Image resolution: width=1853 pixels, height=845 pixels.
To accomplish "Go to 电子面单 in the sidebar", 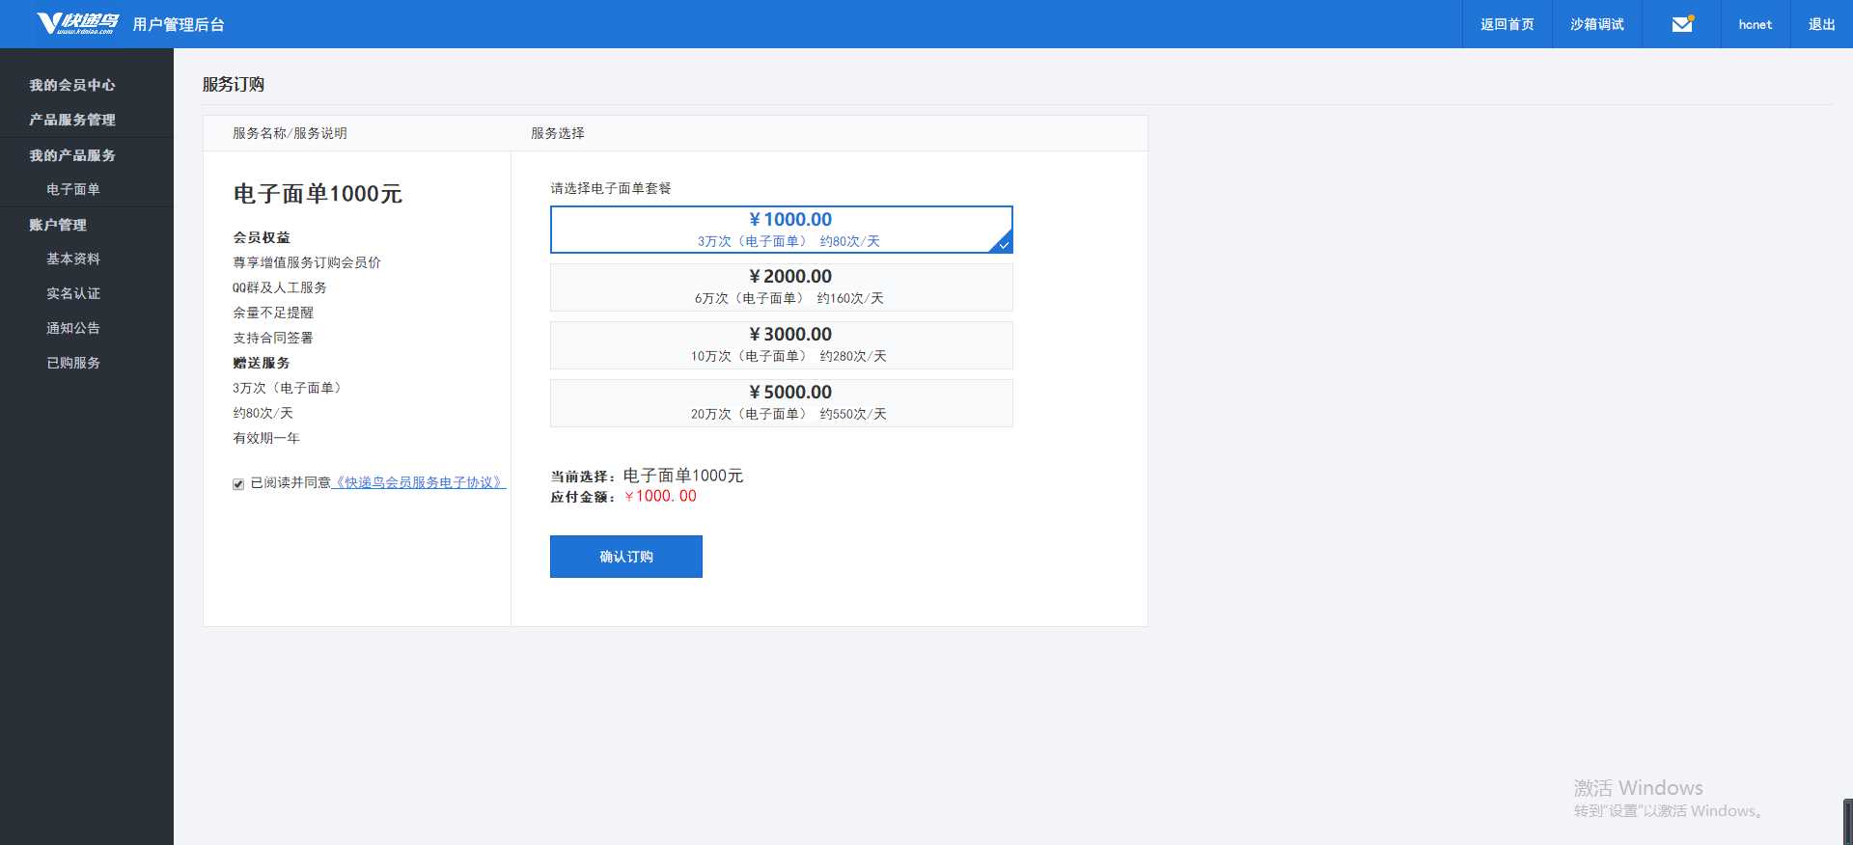I will click(73, 189).
